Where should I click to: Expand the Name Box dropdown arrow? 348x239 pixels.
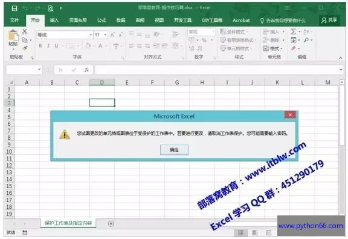point(39,70)
